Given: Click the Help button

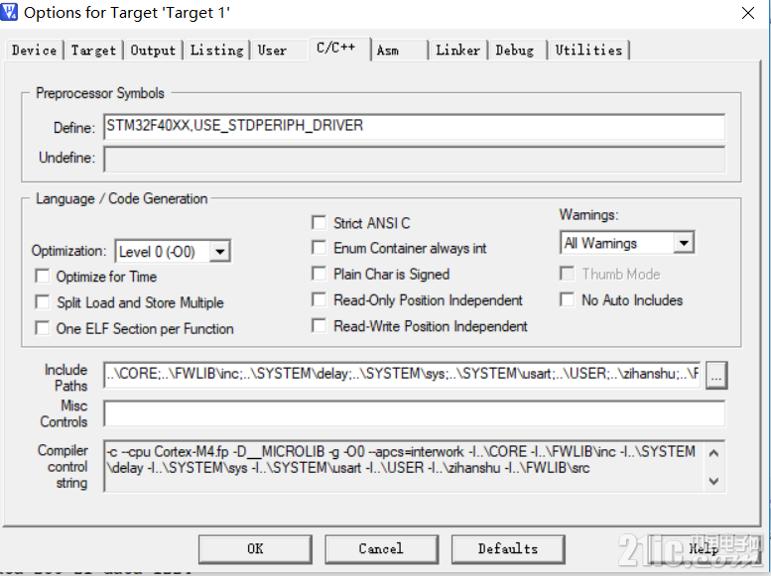Looking at the screenshot, I should (704, 549).
